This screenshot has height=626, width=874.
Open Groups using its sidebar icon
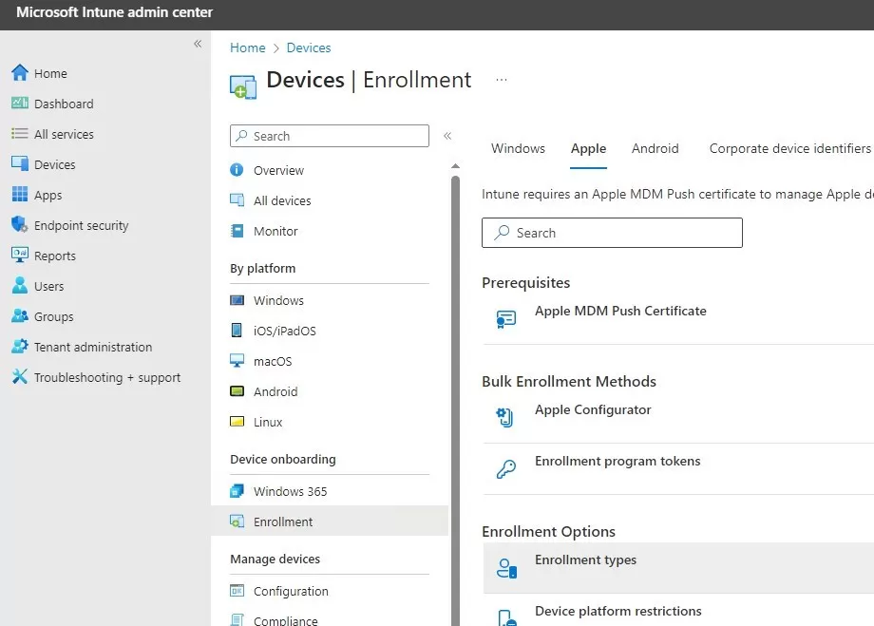(19, 316)
